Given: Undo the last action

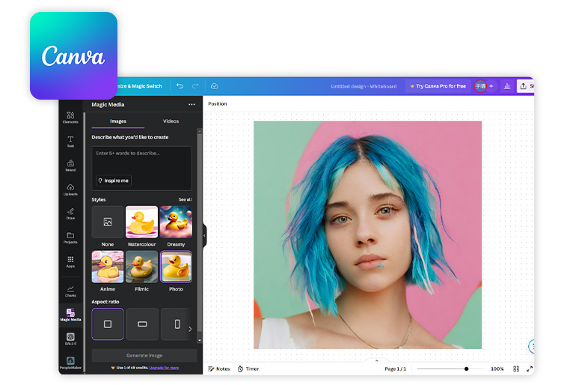Looking at the screenshot, I should [x=180, y=86].
